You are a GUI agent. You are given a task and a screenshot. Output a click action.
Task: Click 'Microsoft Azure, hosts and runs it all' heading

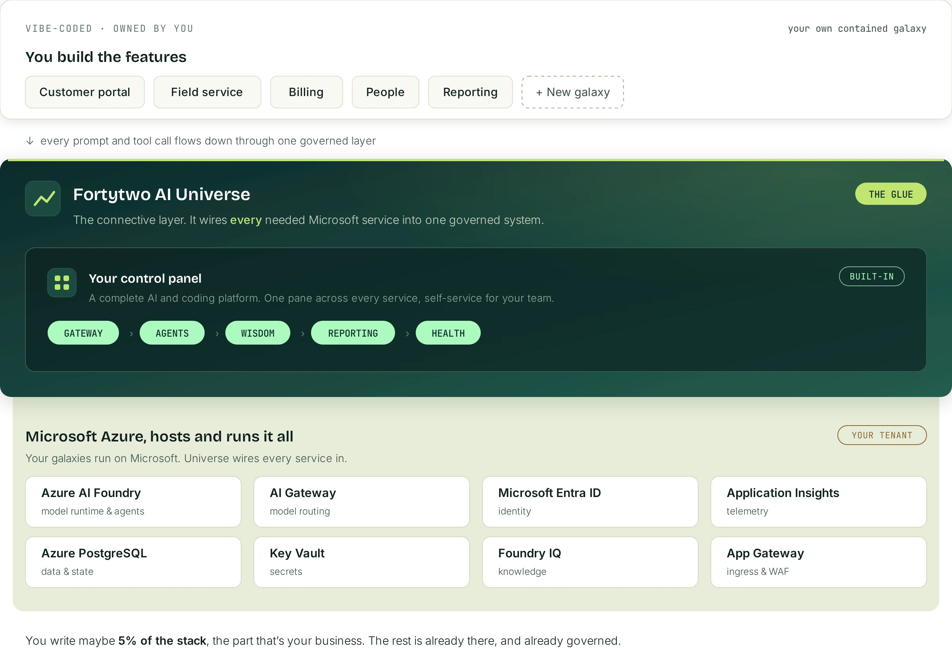click(159, 436)
